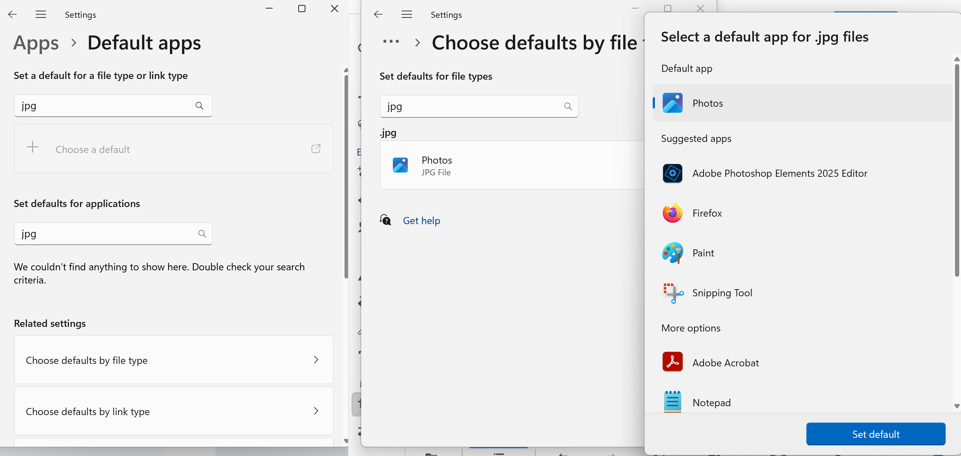The width and height of the screenshot is (961, 456).
Task: Go back in the left Settings window
Action: click(12, 15)
